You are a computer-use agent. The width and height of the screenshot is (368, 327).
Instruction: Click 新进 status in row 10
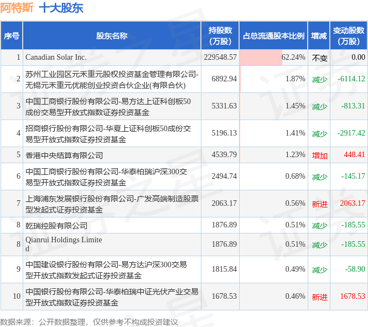[x=319, y=297]
